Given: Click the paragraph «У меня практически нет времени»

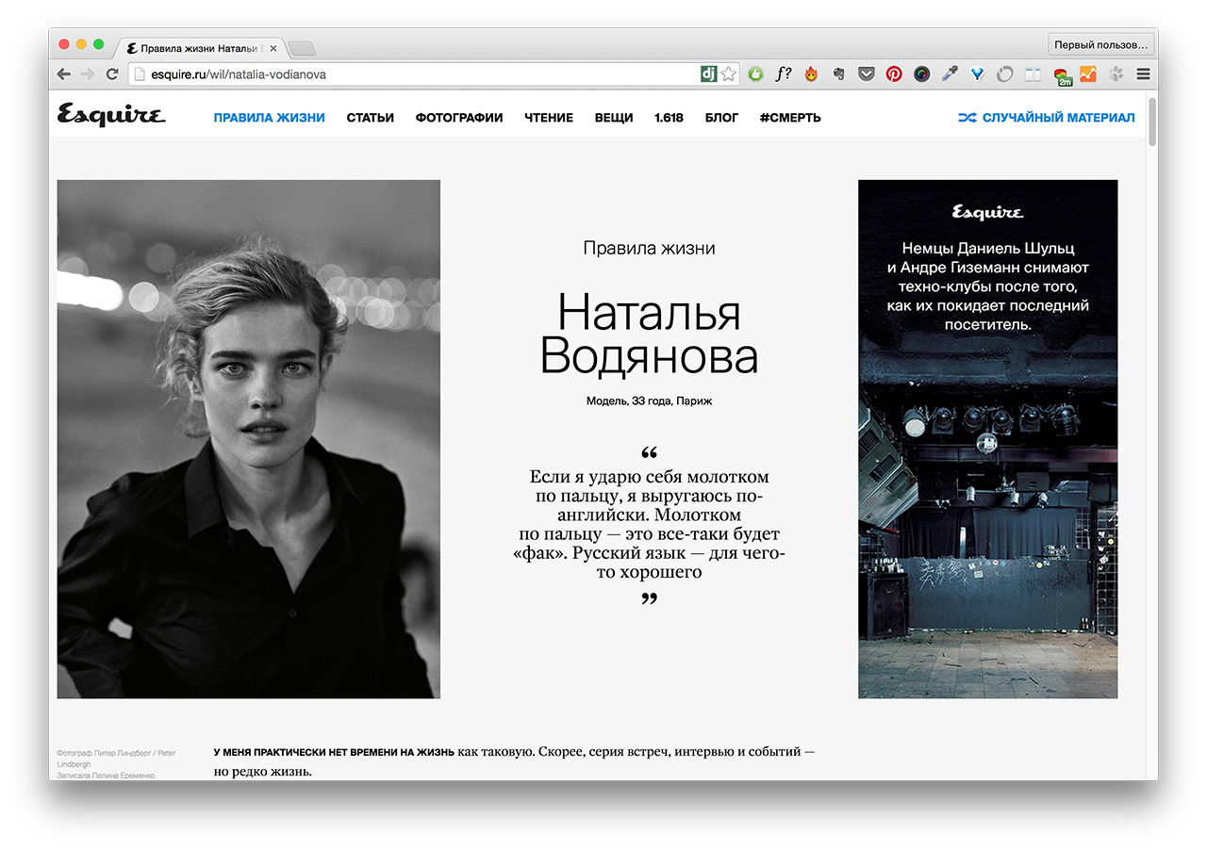Looking at the screenshot, I should click(515, 761).
